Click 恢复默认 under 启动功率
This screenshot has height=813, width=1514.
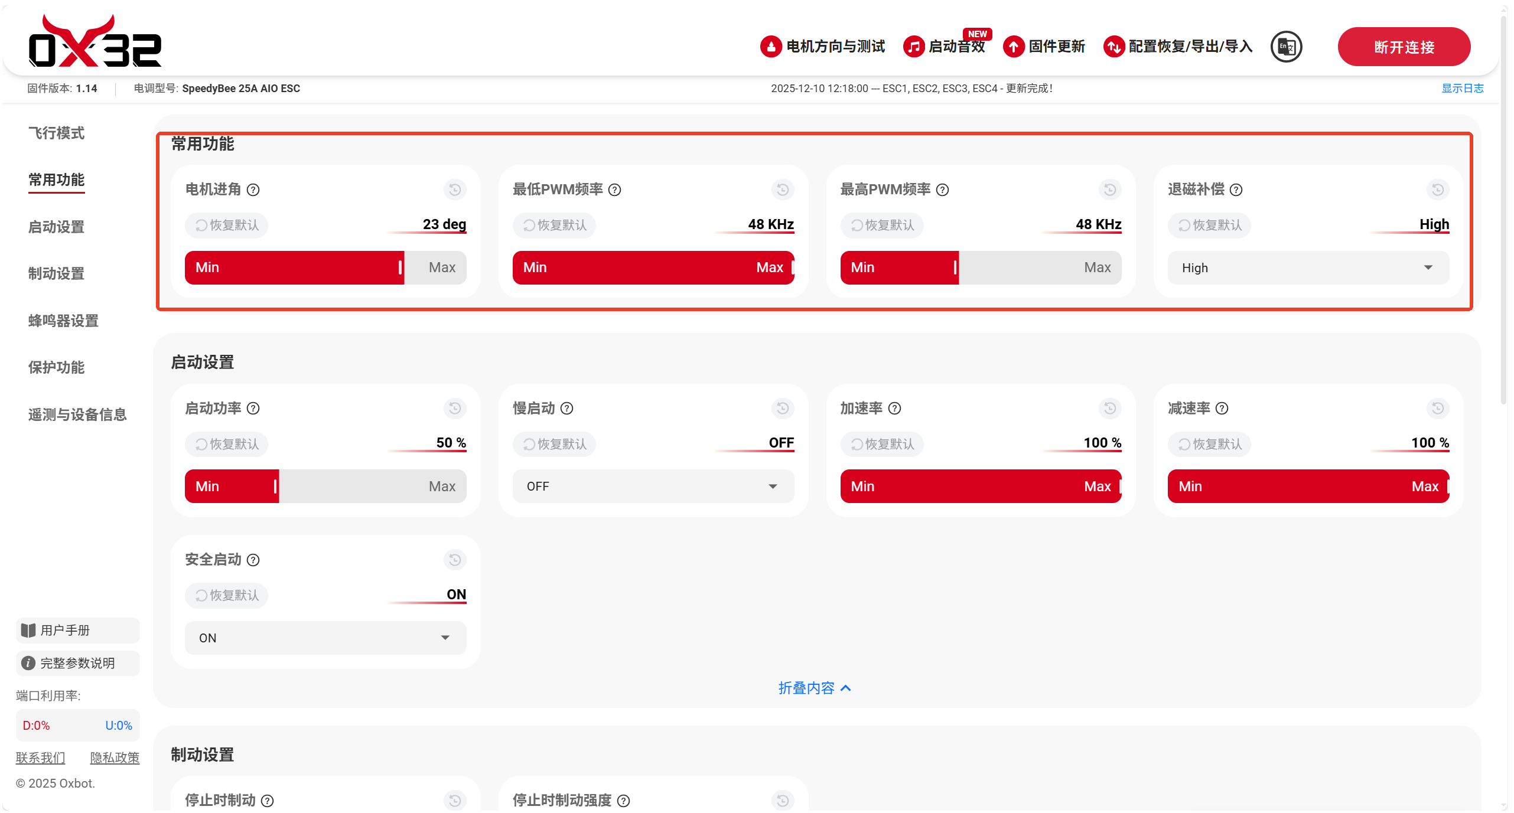tap(227, 444)
